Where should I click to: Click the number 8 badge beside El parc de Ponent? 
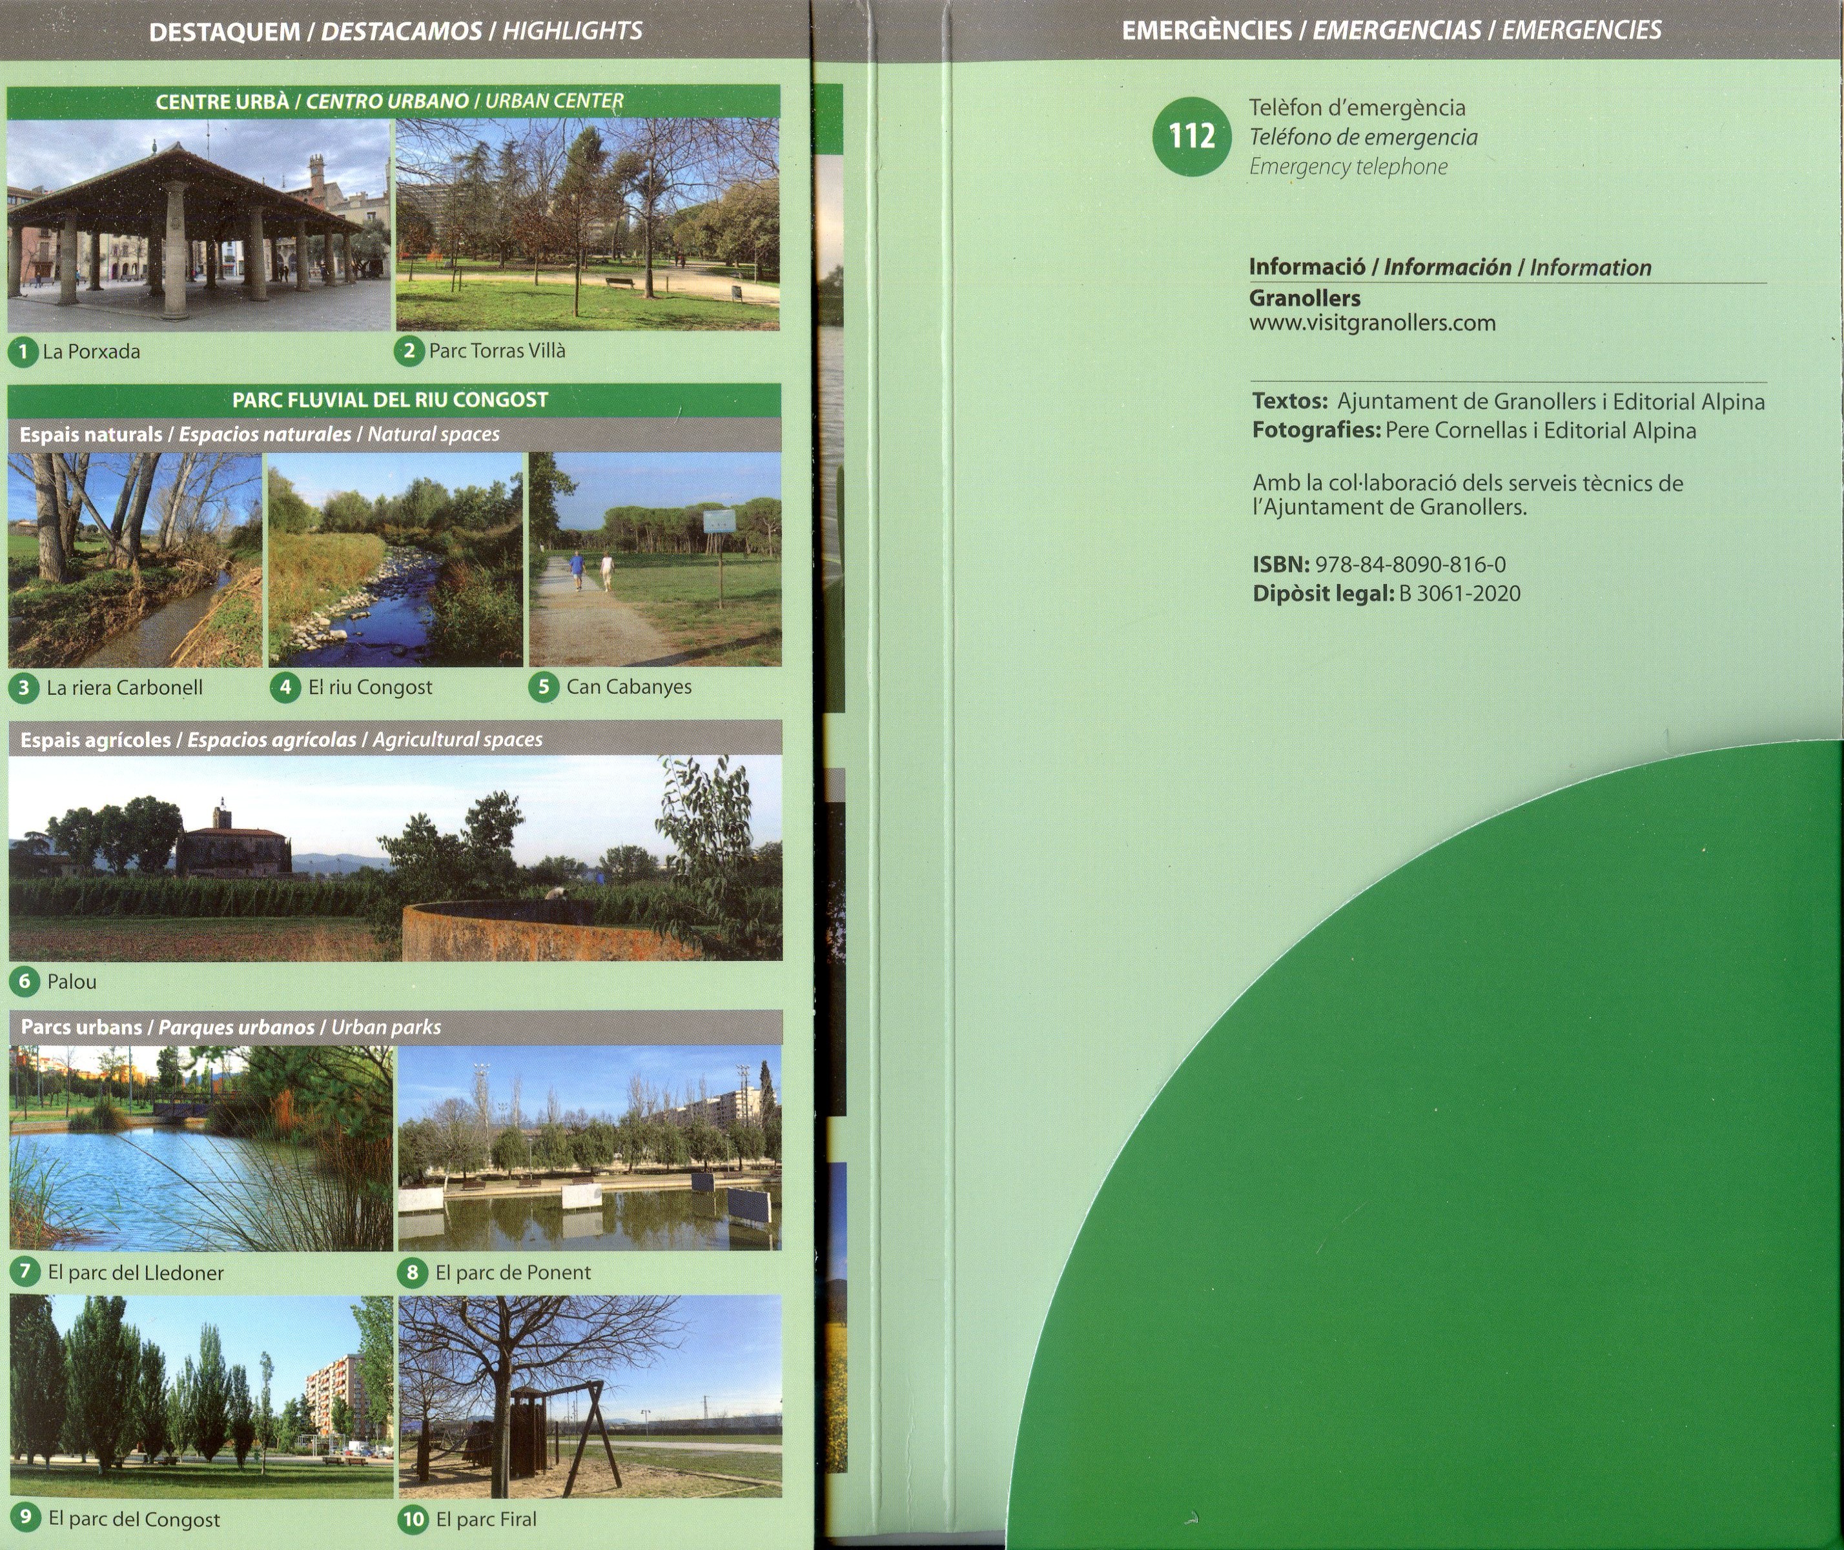pyautogui.click(x=412, y=1273)
